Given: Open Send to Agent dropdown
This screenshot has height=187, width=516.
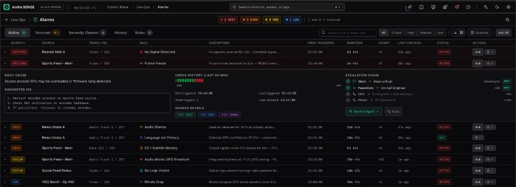Looking at the screenshot, I should (x=364, y=112).
